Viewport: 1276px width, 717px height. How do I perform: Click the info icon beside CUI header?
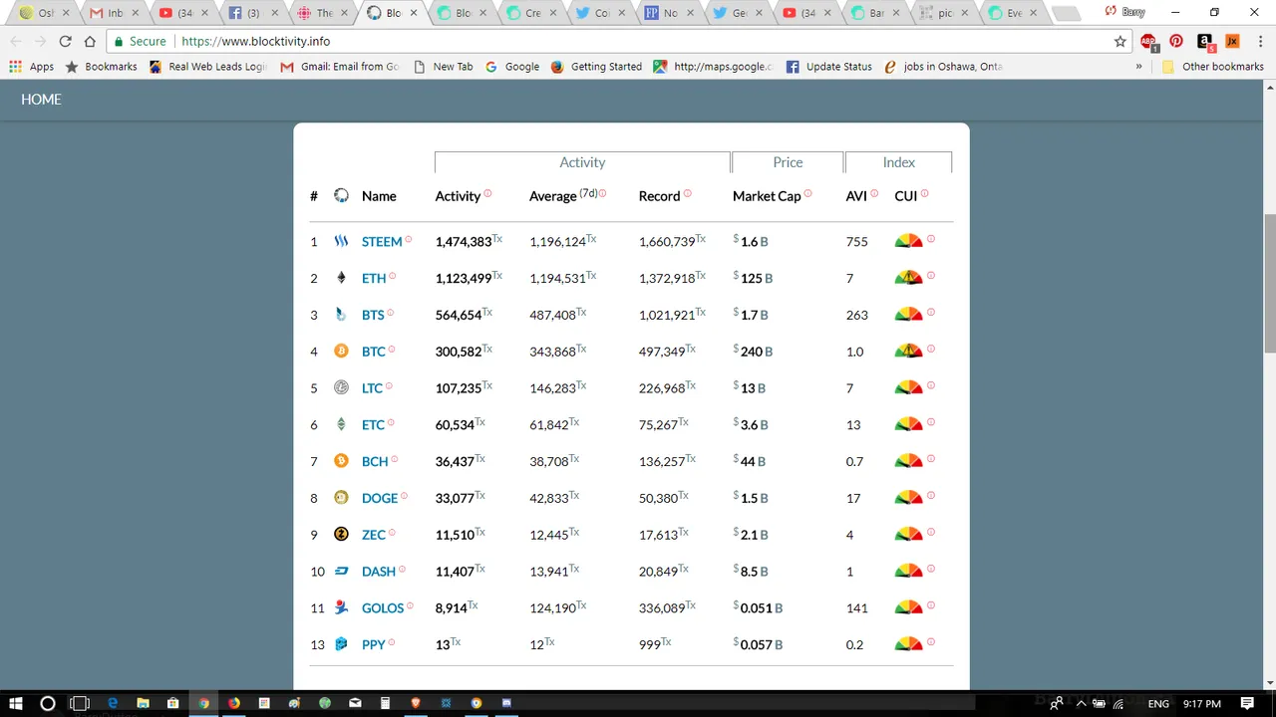[x=924, y=193]
